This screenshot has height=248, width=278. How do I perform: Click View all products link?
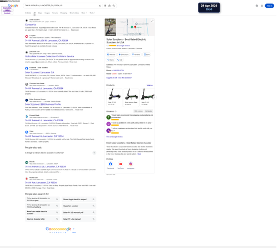point(150,85)
